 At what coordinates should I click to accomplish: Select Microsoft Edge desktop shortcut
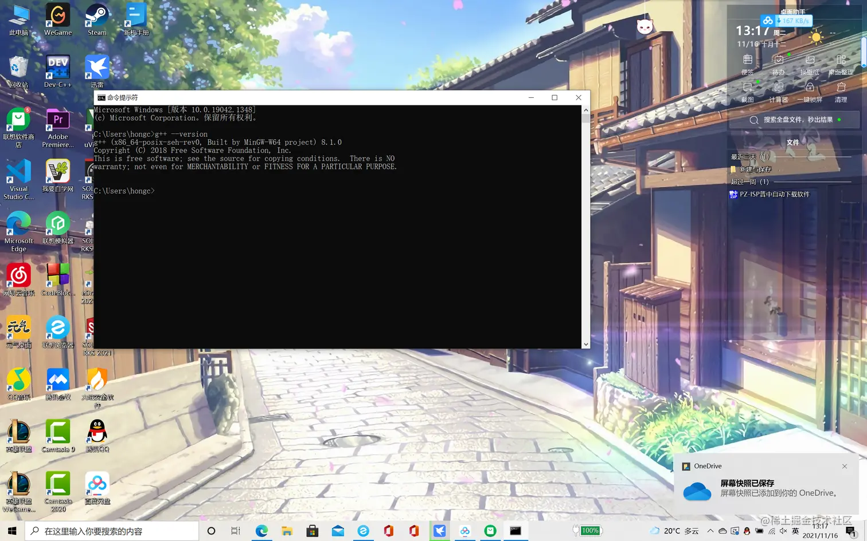tap(19, 232)
